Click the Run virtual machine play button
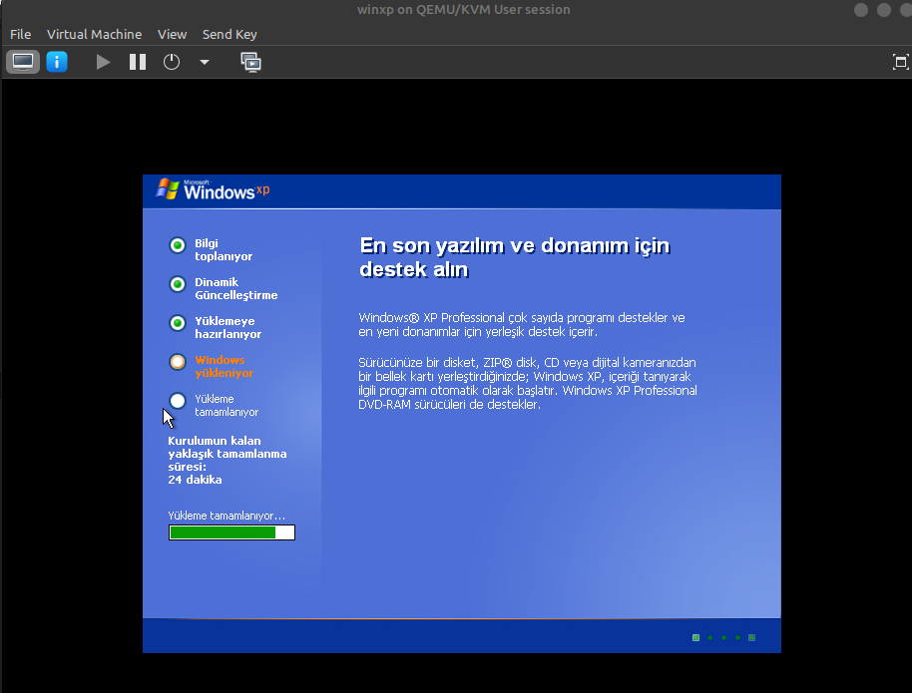Screen dimensions: 912x693 click(103, 62)
